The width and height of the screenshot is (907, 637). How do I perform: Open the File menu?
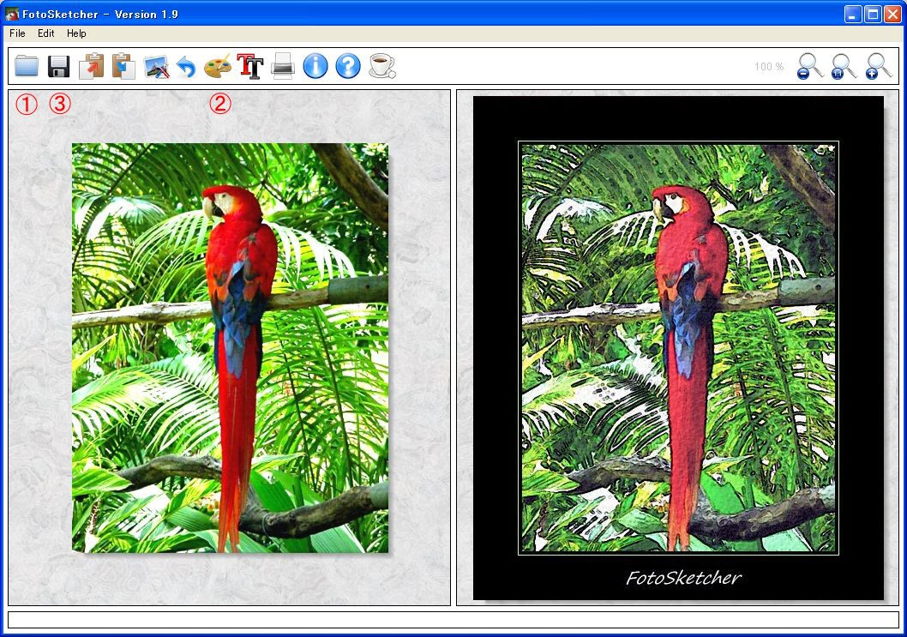17,33
